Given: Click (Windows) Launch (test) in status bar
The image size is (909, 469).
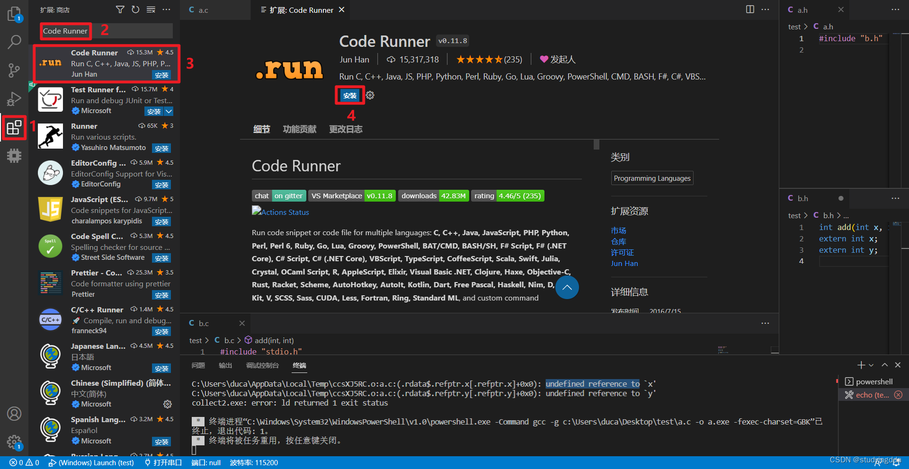Looking at the screenshot, I should (92, 462).
